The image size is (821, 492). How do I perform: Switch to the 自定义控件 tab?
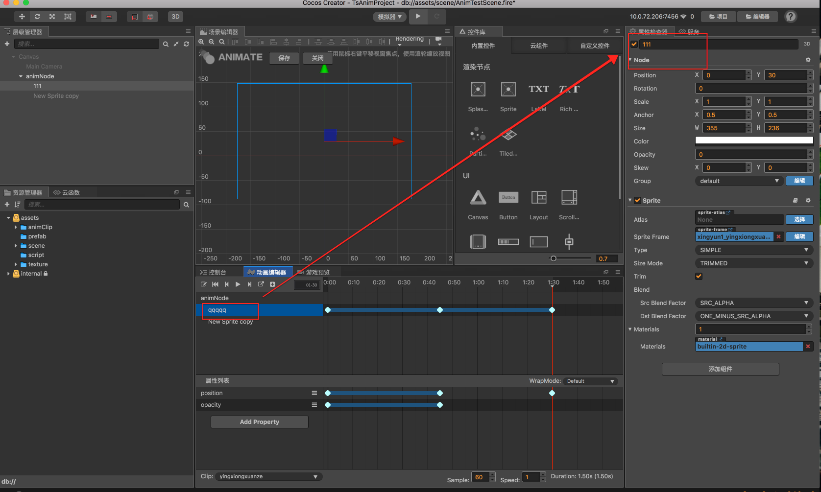(595, 46)
